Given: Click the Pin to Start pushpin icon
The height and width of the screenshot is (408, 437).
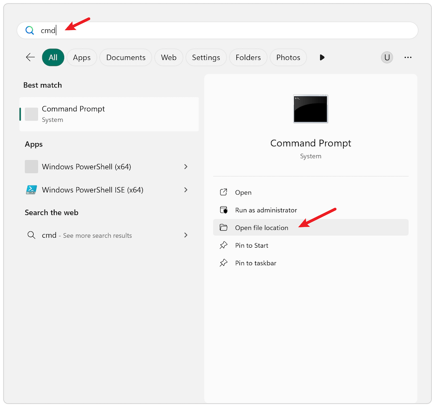Looking at the screenshot, I should (224, 245).
